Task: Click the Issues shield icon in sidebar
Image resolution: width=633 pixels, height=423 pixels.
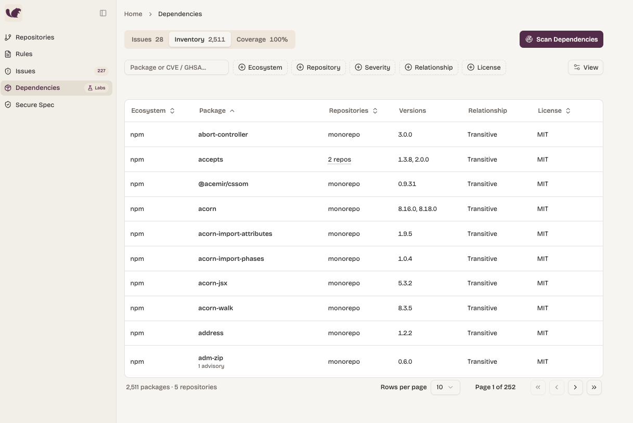Action: point(8,71)
